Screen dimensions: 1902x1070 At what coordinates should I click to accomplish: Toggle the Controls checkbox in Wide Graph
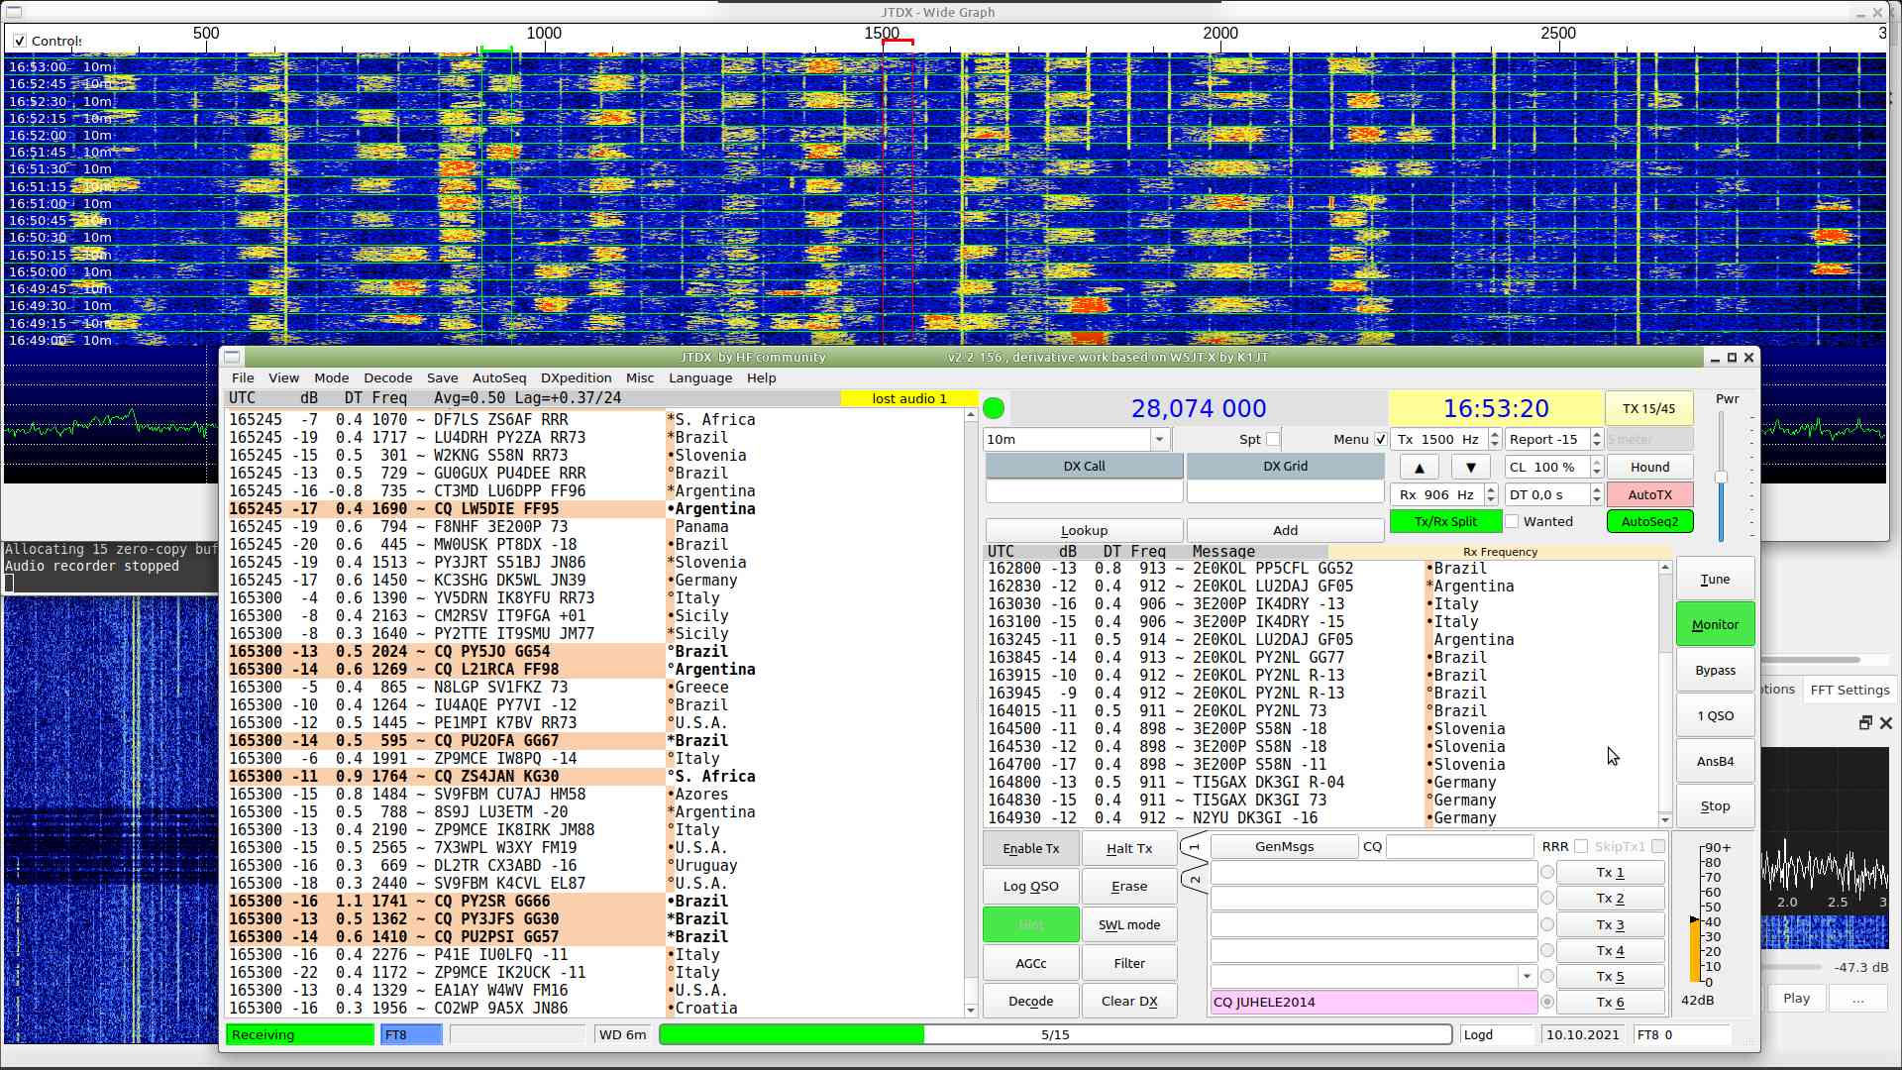click(20, 41)
